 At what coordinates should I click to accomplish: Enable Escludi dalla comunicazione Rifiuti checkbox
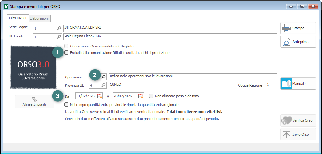click(66, 53)
